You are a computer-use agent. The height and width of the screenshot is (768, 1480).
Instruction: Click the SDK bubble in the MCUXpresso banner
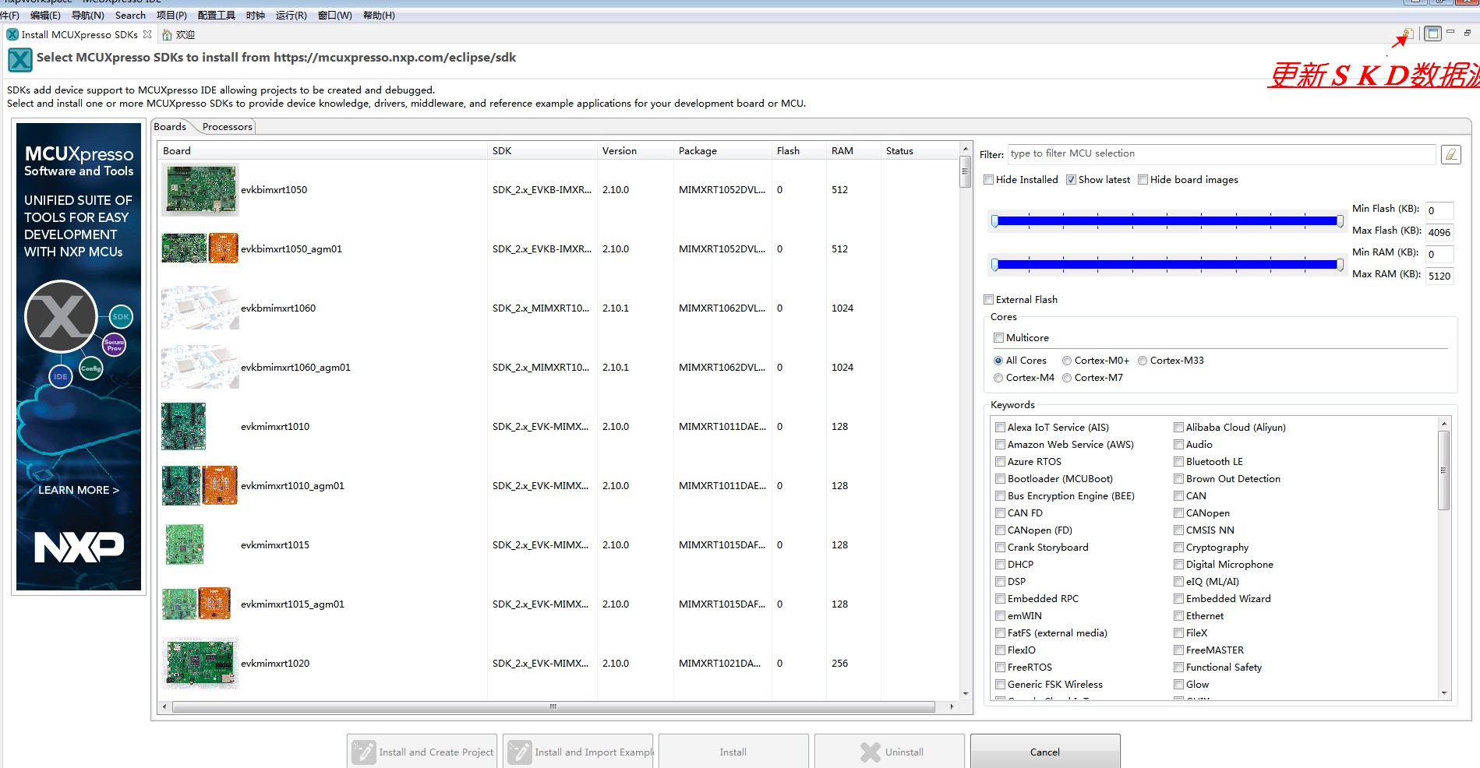[x=121, y=316]
